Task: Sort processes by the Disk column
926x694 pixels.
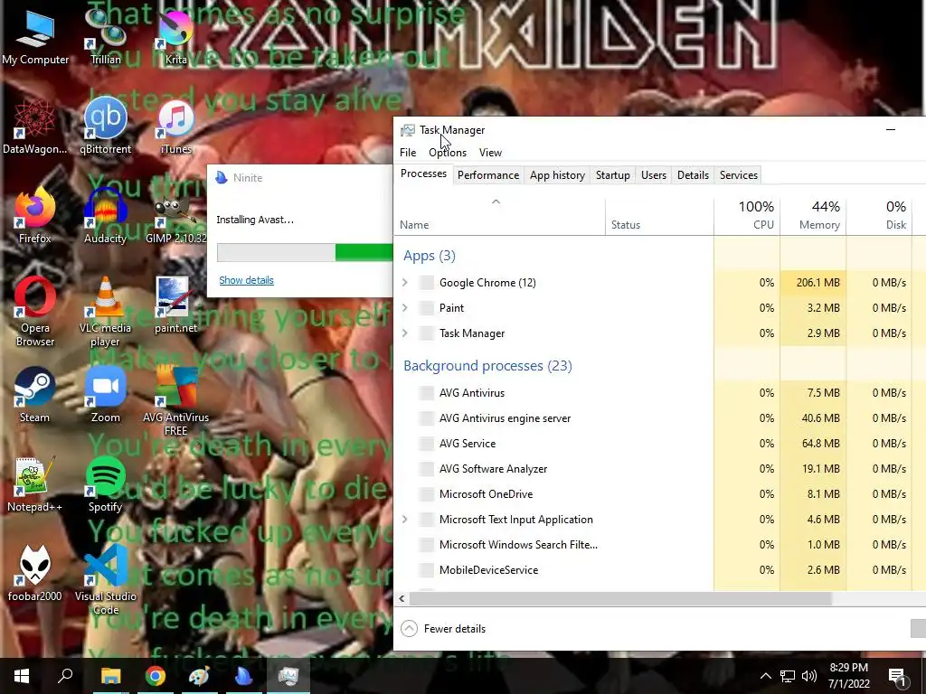Action: (x=879, y=217)
